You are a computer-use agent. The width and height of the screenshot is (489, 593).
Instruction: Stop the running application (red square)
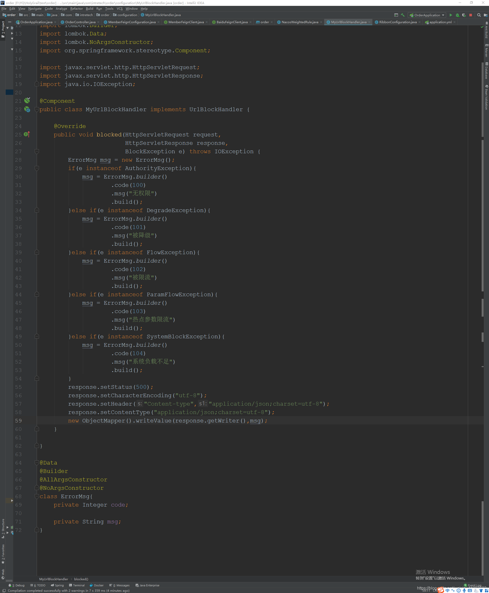[x=470, y=15]
